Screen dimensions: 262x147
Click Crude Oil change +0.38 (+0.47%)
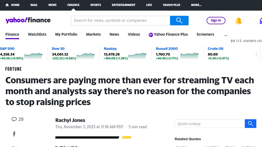click(x=218, y=58)
